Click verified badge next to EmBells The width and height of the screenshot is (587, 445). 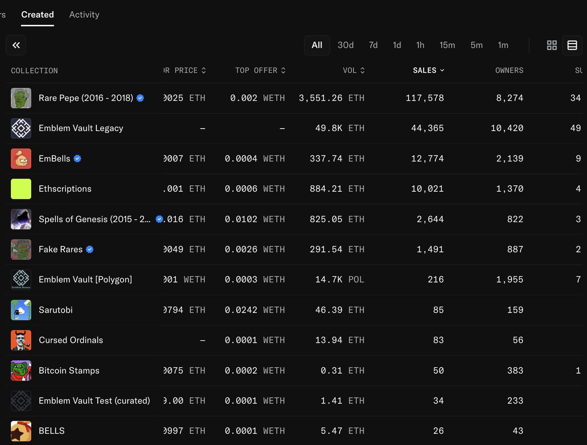[x=77, y=158]
